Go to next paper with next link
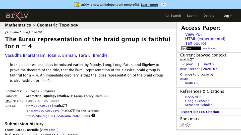241x135 pixels. click(x=209, y=64)
